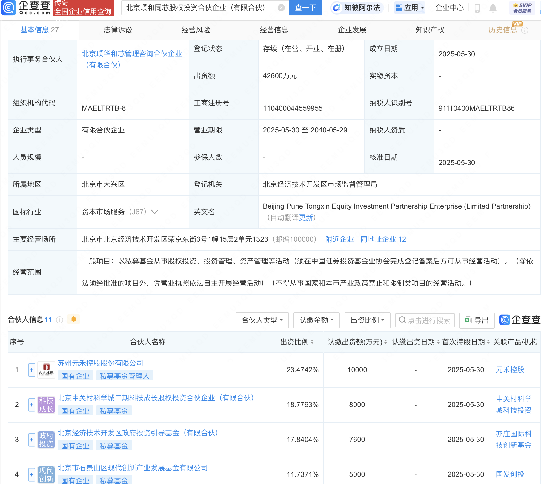Screen dimensions: 541x484
Task: Open the 出资比例 filter dropdown
Action: (x=367, y=320)
